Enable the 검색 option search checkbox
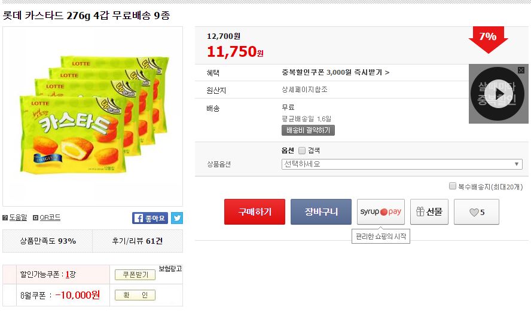The width and height of the screenshot is (531, 313). [x=302, y=151]
